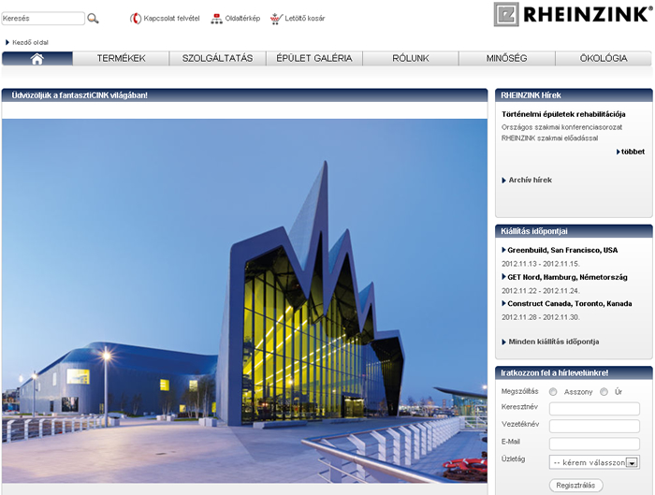Select the Asszony radio button

tap(553, 392)
